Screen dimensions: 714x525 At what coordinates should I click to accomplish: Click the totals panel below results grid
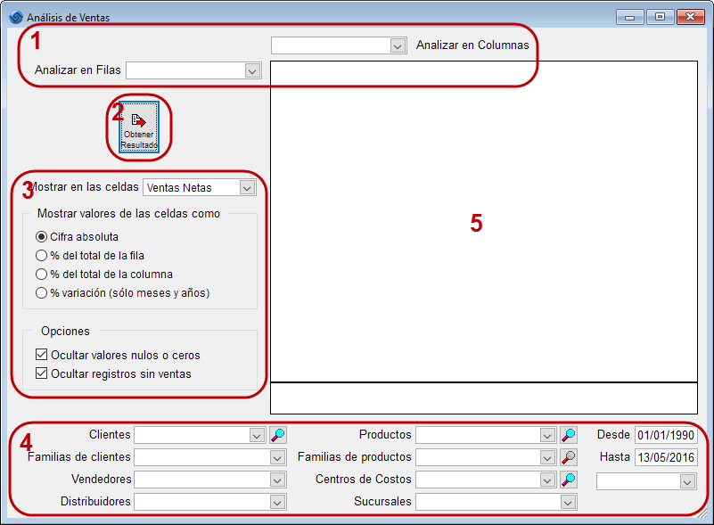point(484,398)
